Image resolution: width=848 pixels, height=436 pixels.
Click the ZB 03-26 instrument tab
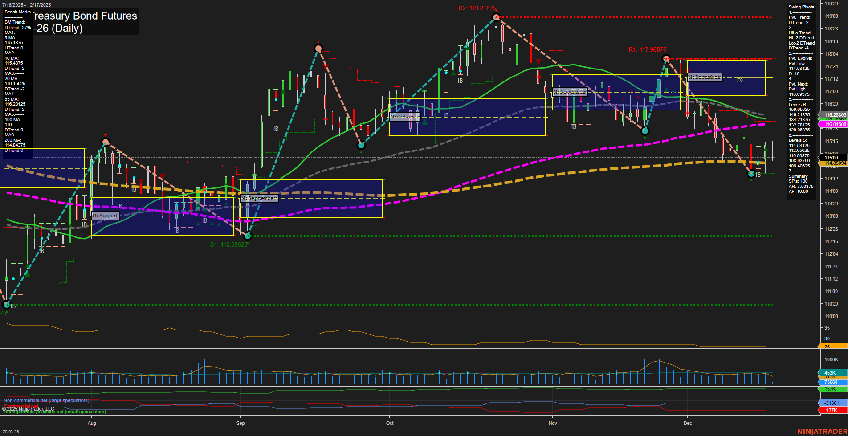pyautogui.click(x=11, y=432)
